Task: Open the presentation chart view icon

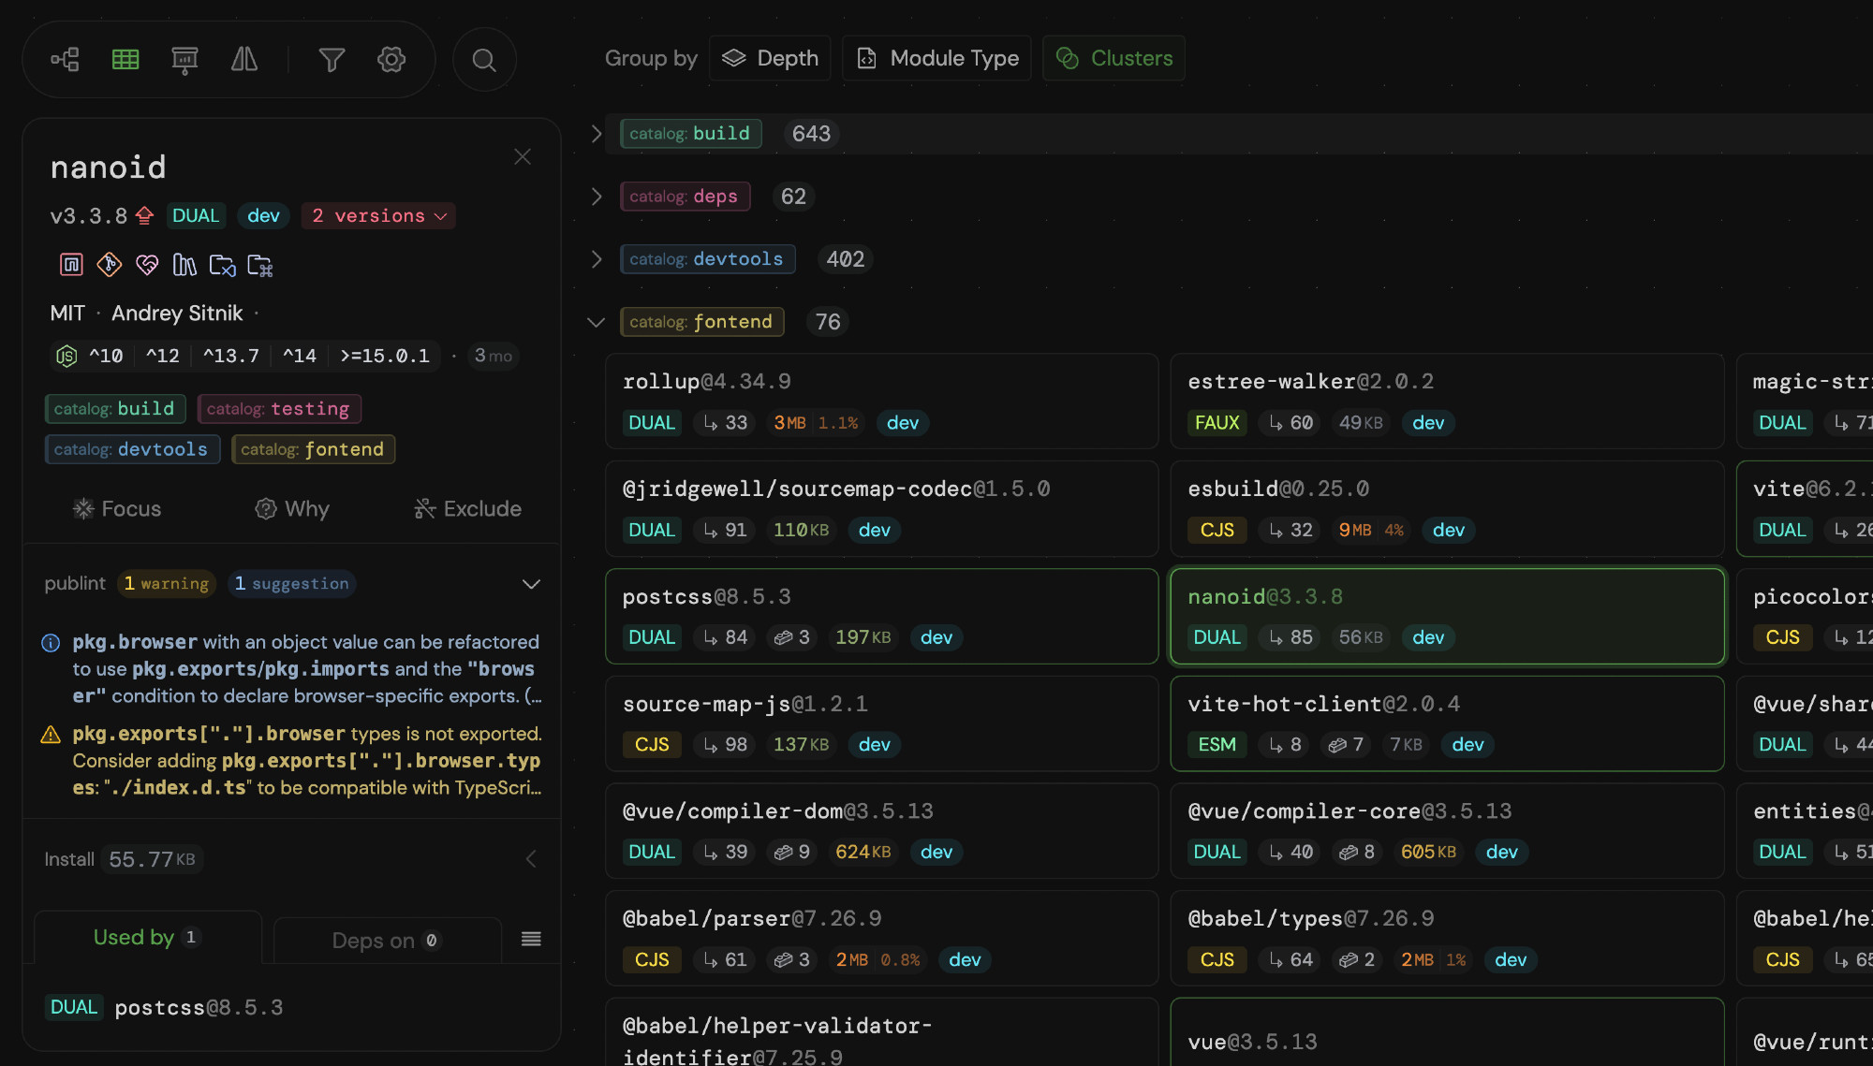Action: pyautogui.click(x=184, y=60)
